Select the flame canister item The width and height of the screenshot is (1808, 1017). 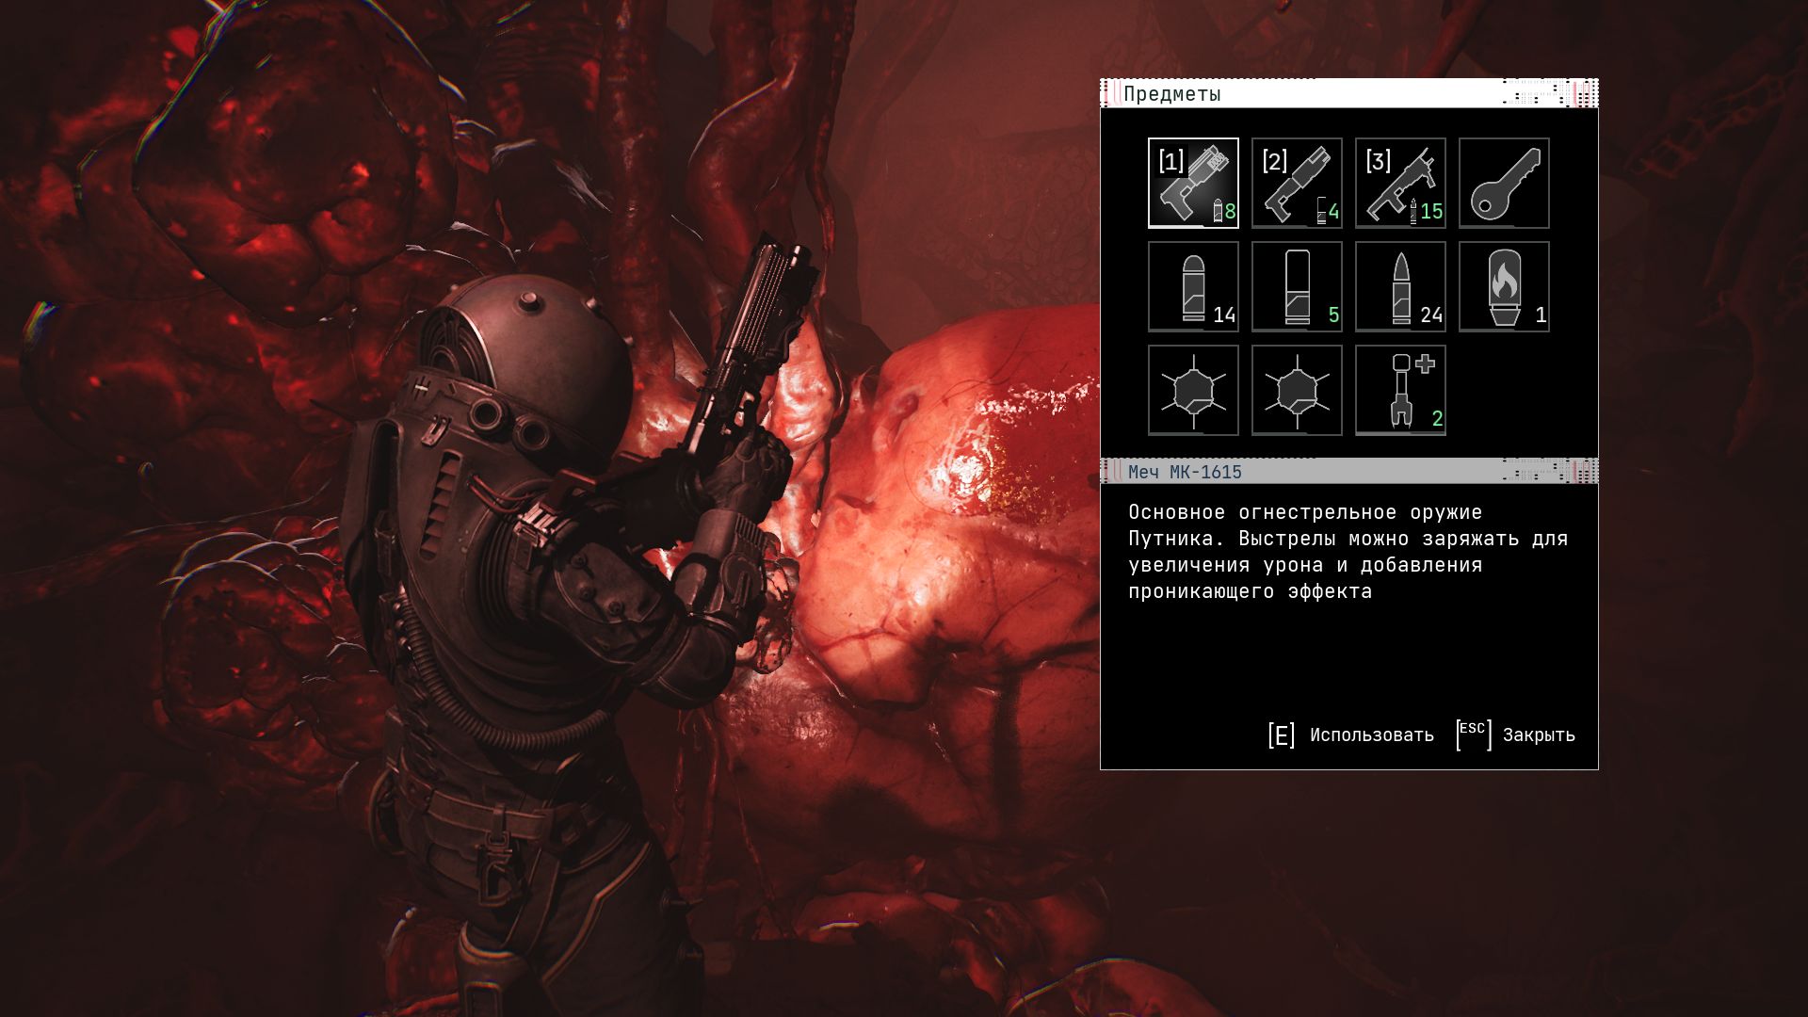coord(1503,286)
